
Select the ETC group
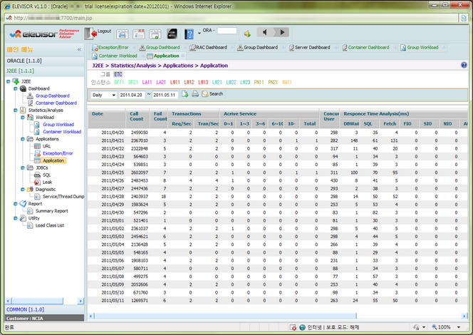[118, 74]
